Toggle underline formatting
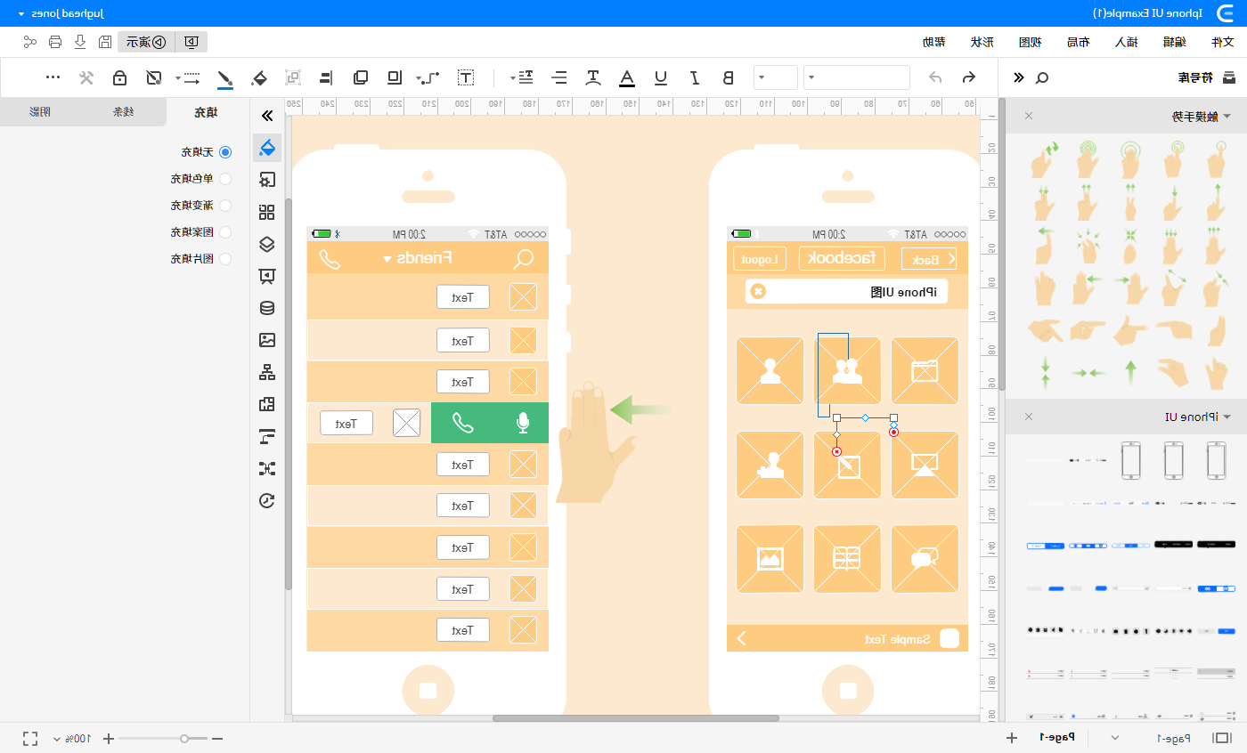Viewport: 1247px width, 753px height. (661, 77)
